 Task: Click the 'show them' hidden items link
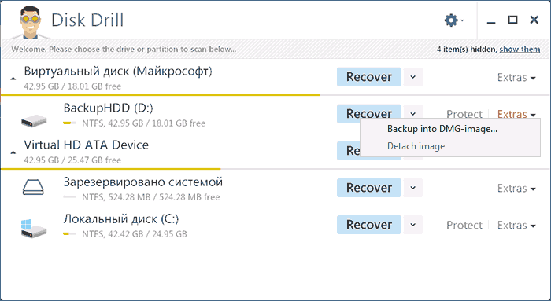(x=520, y=49)
